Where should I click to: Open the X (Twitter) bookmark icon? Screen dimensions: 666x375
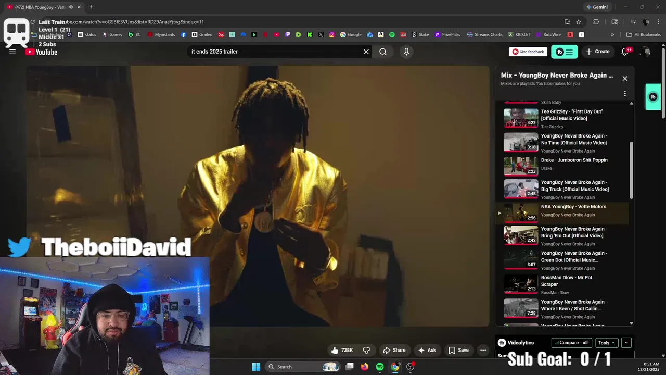point(321,35)
